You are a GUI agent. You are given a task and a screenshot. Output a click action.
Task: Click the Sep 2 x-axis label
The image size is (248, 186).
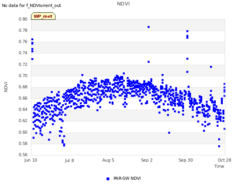click(x=147, y=160)
